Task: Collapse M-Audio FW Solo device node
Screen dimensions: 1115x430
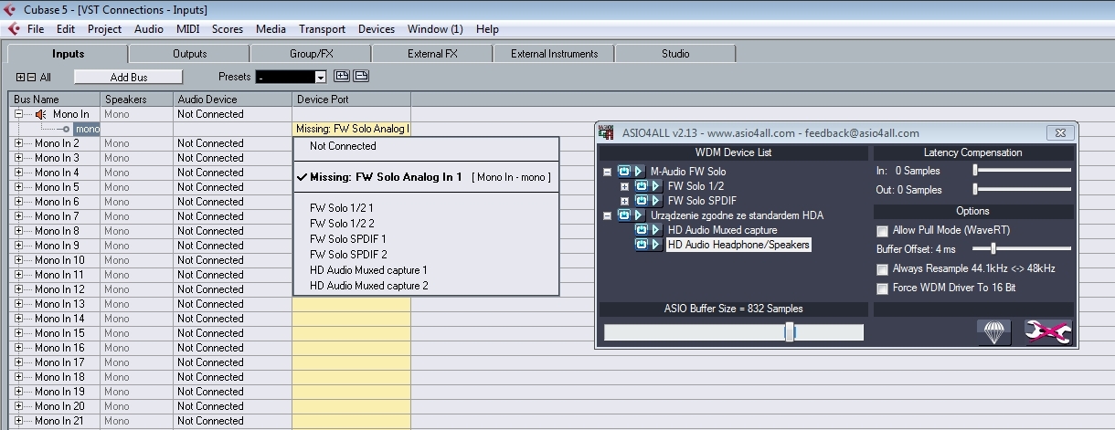Action: point(607,172)
